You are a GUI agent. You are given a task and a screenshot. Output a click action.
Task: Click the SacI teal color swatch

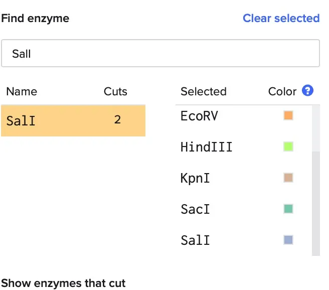point(288,209)
